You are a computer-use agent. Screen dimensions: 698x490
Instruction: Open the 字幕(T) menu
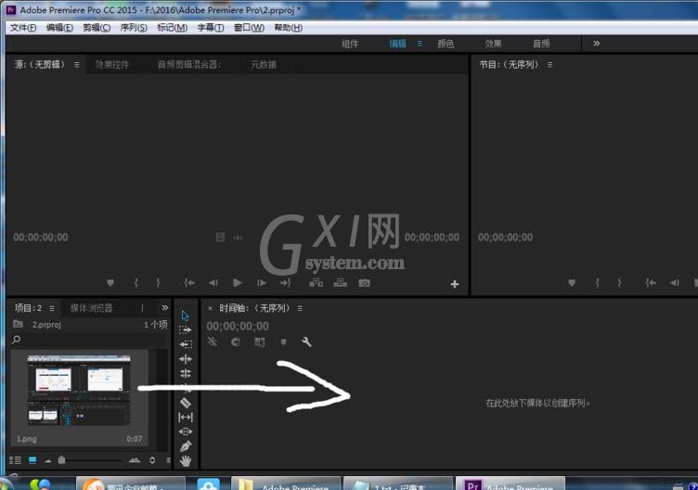(211, 28)
